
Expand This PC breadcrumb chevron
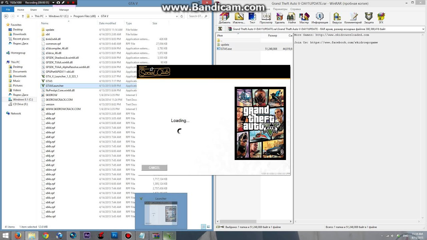click(x=46, y=16)
